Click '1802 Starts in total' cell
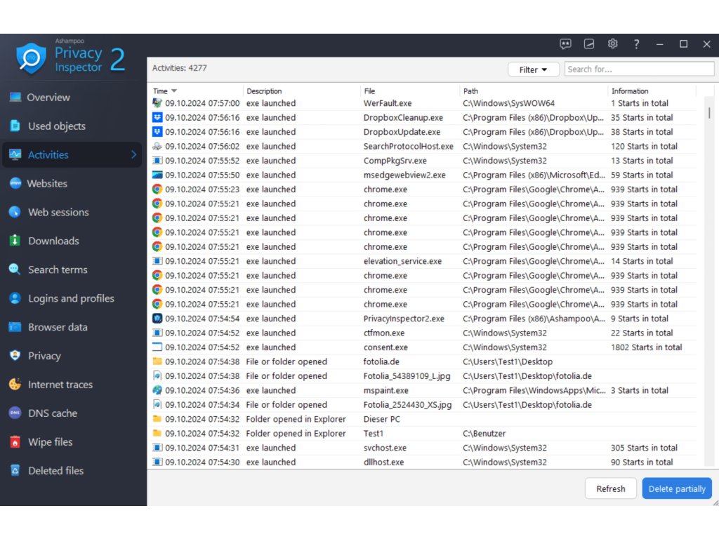The width and height of the screenshot is (719, 539). coord(646,347)
